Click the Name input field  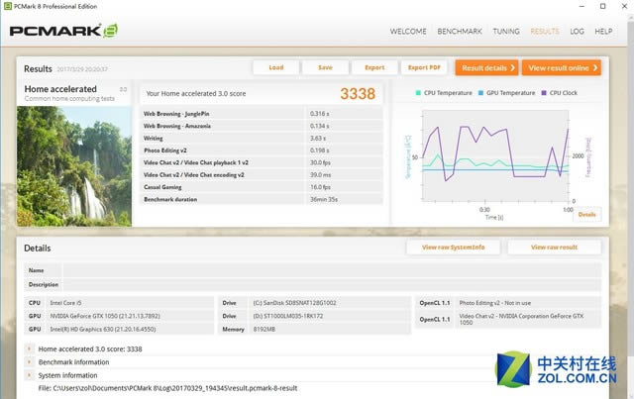coord(332,270)
